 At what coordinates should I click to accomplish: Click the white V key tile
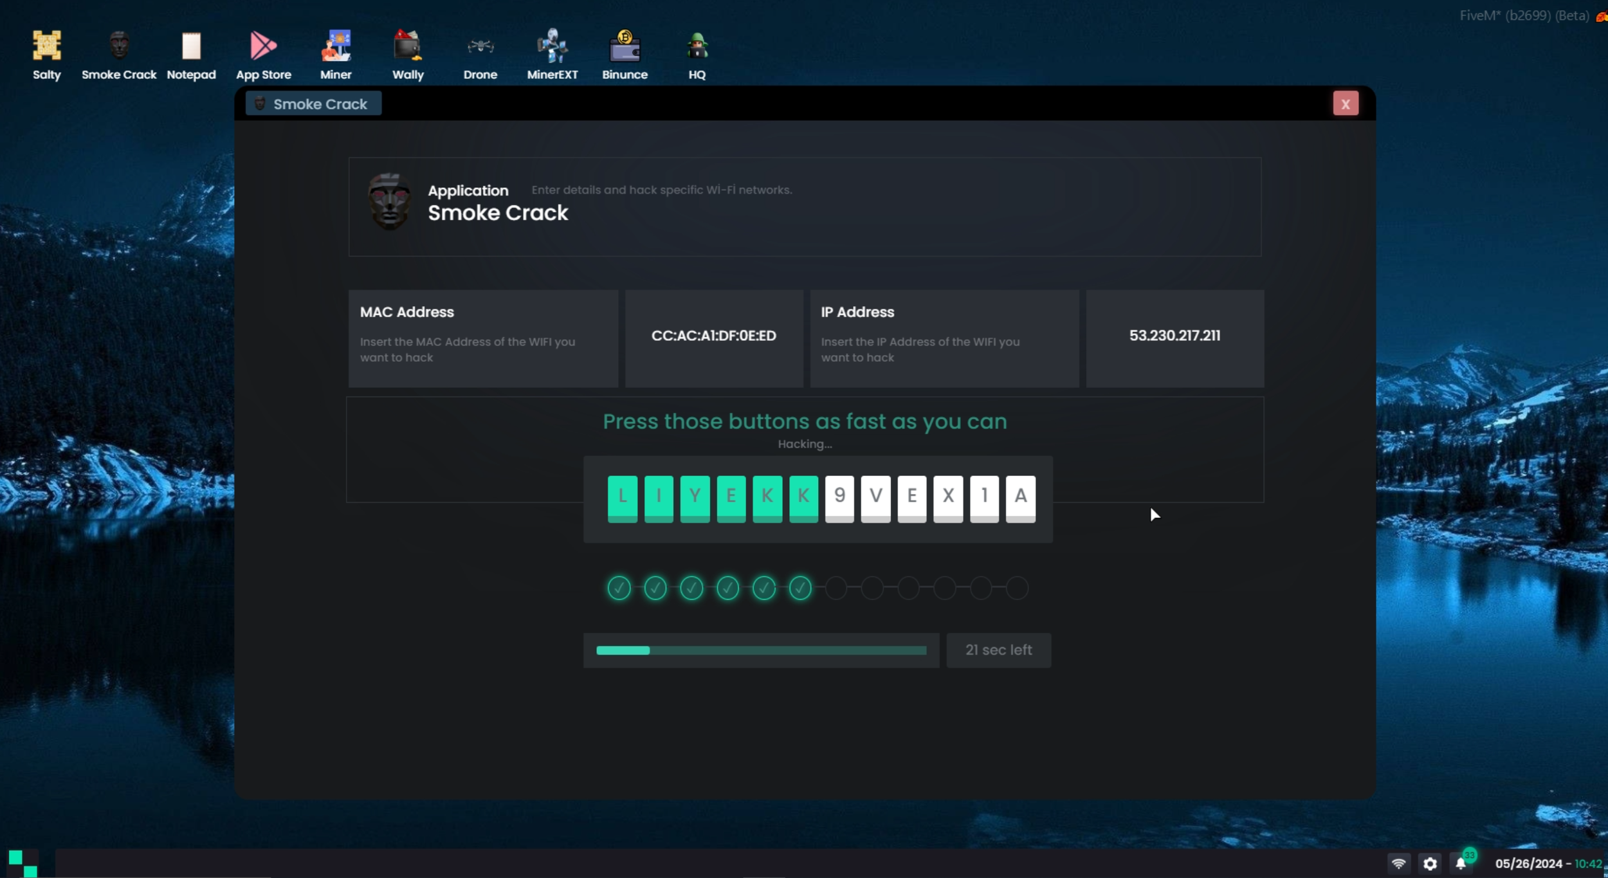(x=875, y=498)
